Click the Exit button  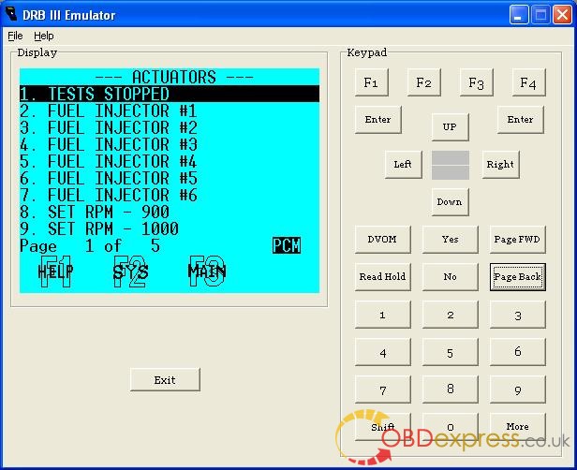165,380
